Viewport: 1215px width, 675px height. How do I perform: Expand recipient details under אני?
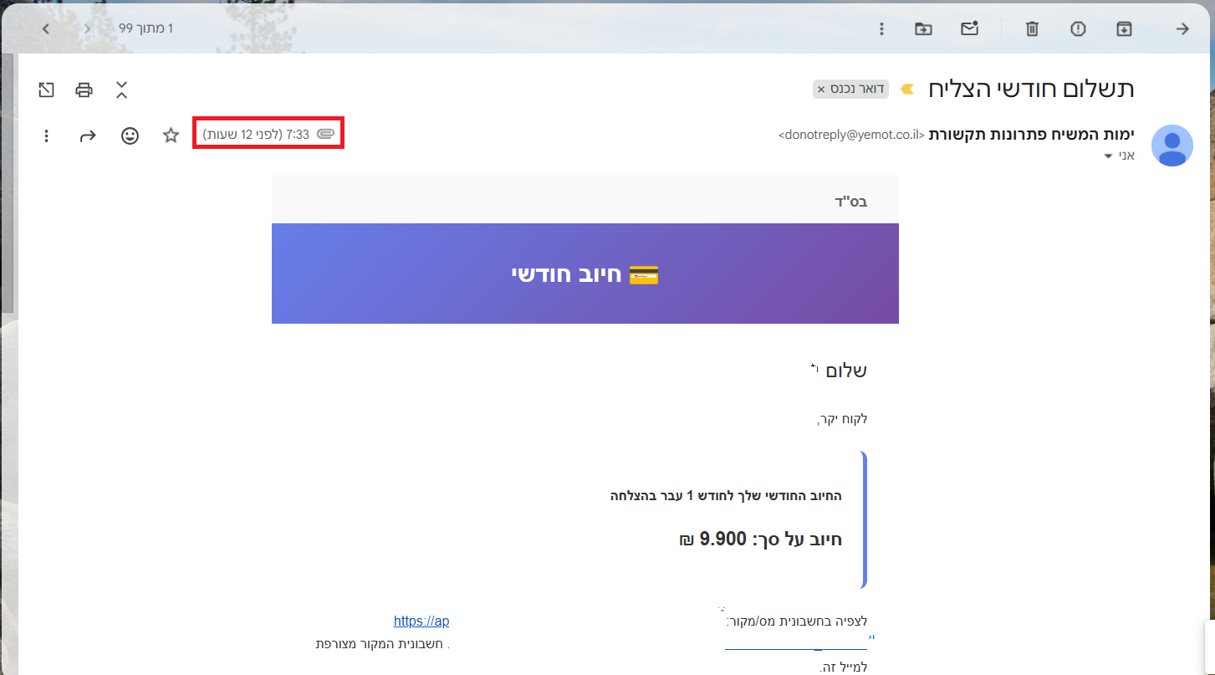click(x=1108, y=156)
